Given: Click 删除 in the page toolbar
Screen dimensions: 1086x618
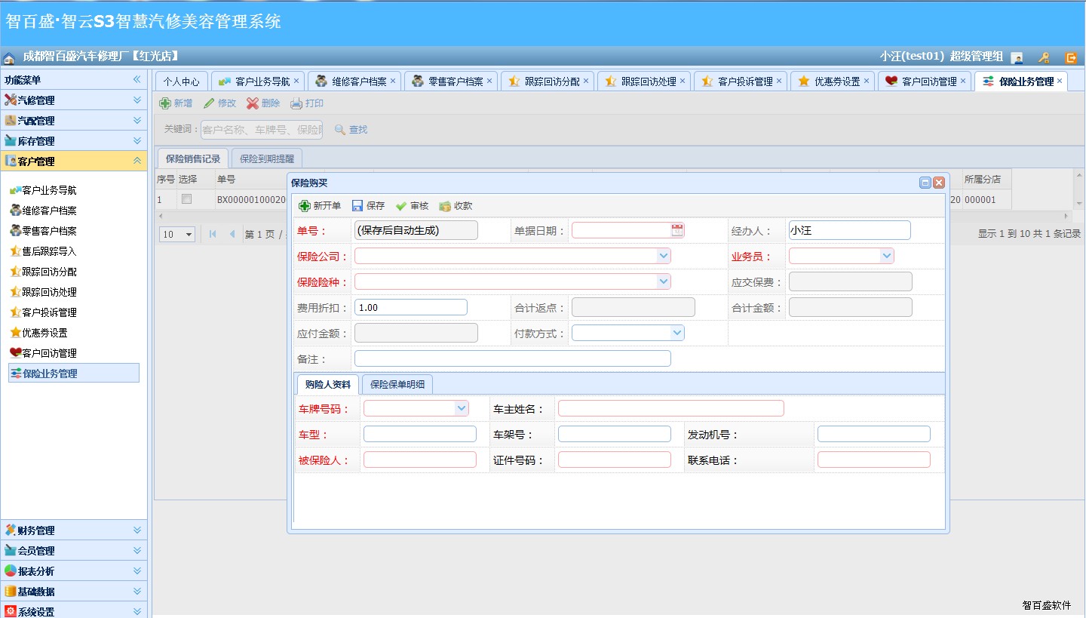Looking at the screenshot, I should [x=263, y=103].
